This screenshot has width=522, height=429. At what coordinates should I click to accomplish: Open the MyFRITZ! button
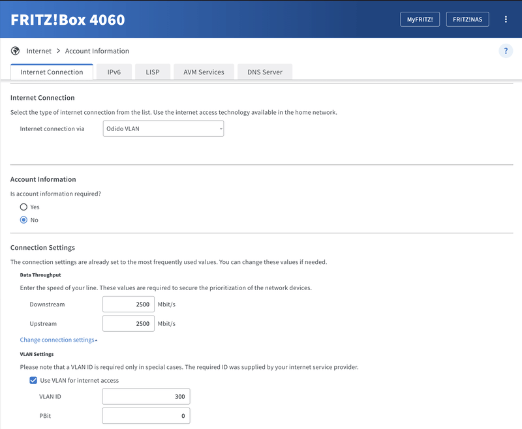click(x=420, y=19)
